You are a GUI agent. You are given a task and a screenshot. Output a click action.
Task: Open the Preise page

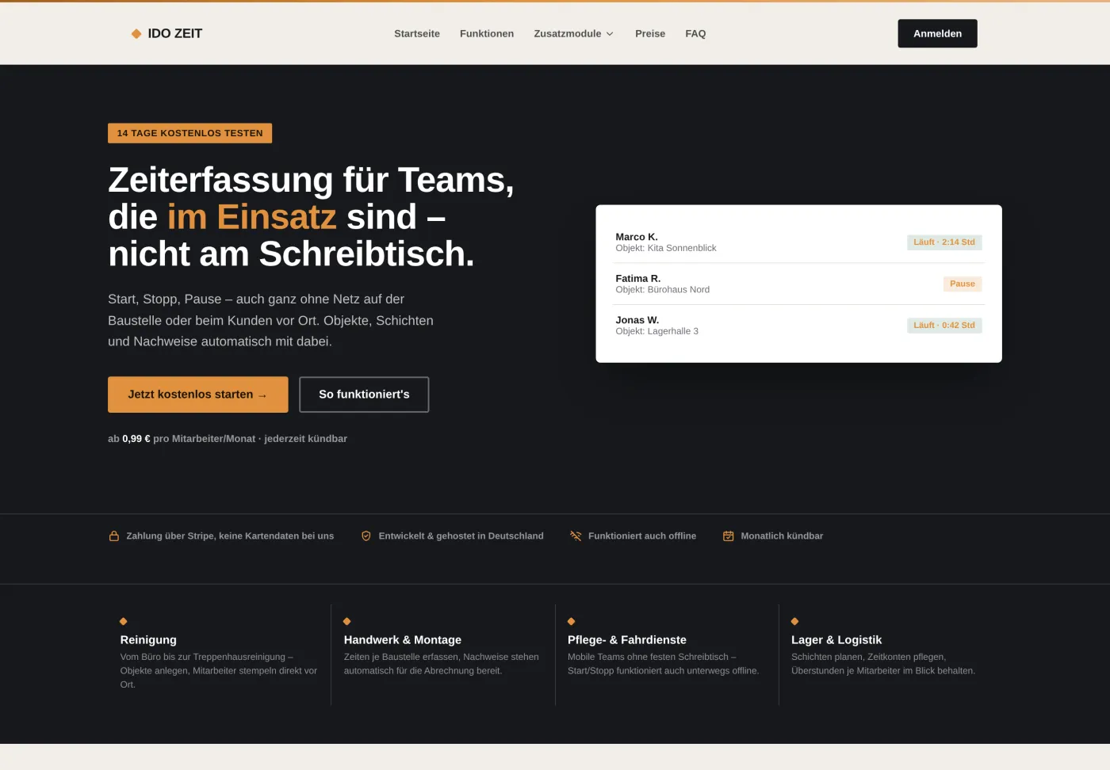pos(650,33)
